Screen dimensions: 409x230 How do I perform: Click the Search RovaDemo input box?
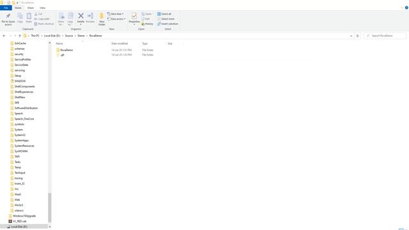385,36
